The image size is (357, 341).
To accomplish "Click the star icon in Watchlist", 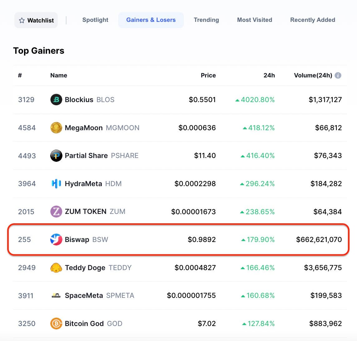I will pos(22,21).
